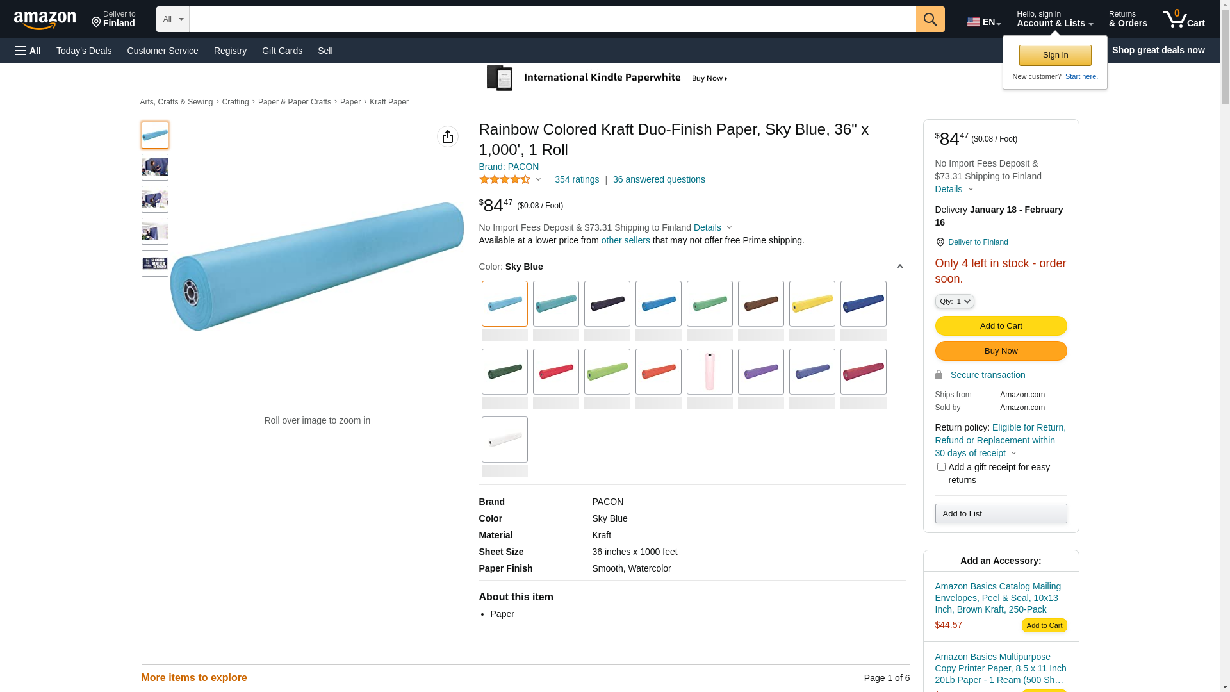Click the Amazon logo
This screenshot has height=692, width=1230.
45,20
